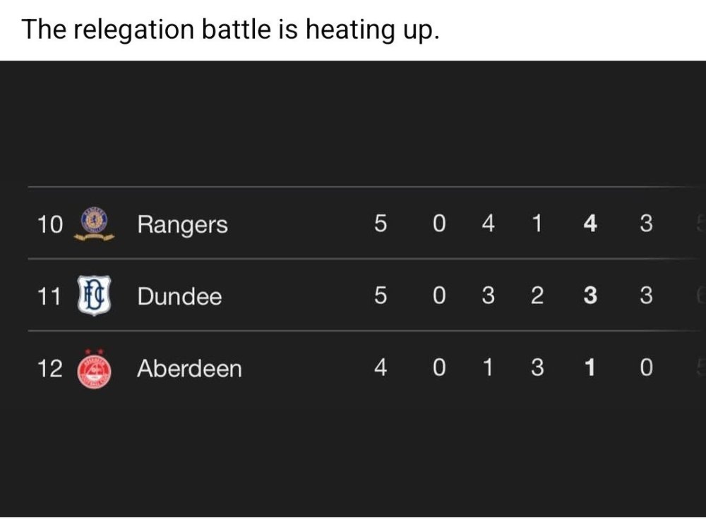Select the Dundee team name
Image resolution: width=706 pixels, height=519 pixels.
coord(179,296)
